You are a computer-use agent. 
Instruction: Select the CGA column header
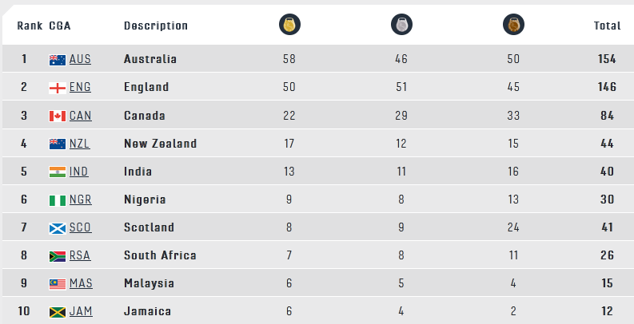click(60, 26)
